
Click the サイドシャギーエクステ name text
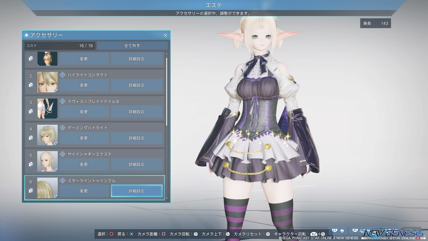(90, 154)
